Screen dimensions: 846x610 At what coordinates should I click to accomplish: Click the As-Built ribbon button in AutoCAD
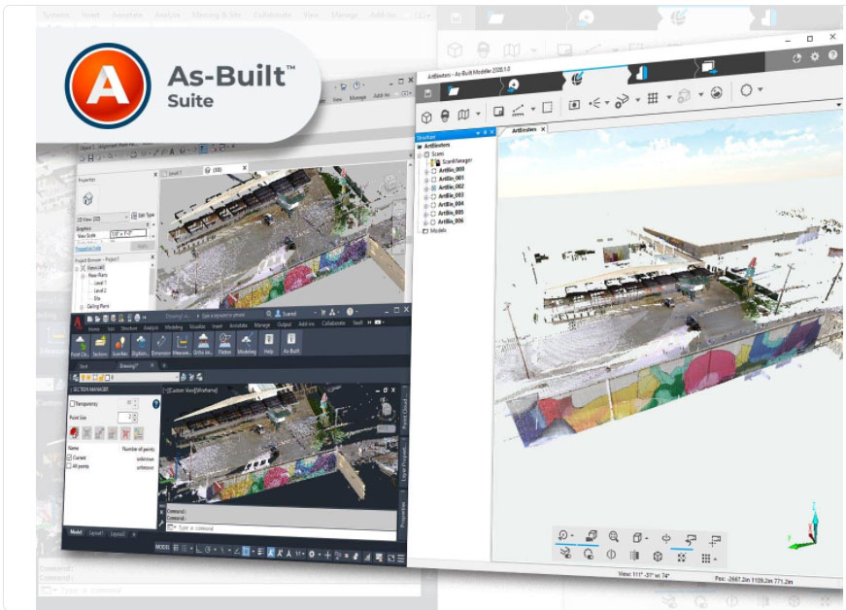point(291,342)
